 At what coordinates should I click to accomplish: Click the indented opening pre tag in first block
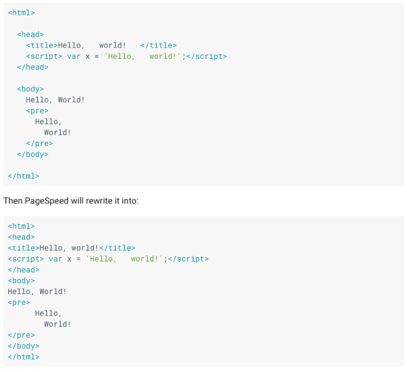click(37, 110)
